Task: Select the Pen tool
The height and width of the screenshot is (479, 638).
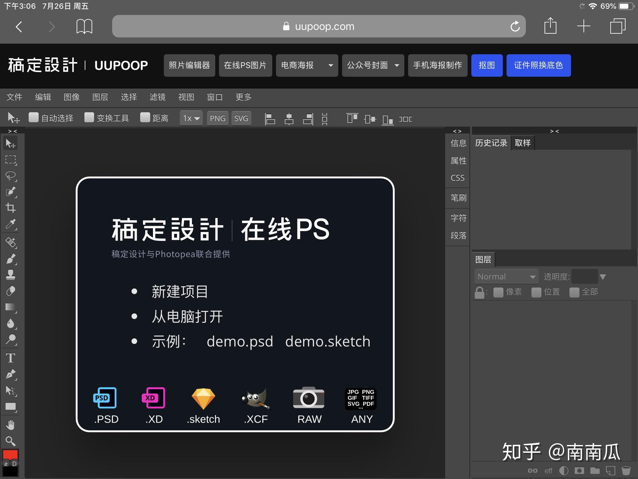Action: [x=11, y=375]
